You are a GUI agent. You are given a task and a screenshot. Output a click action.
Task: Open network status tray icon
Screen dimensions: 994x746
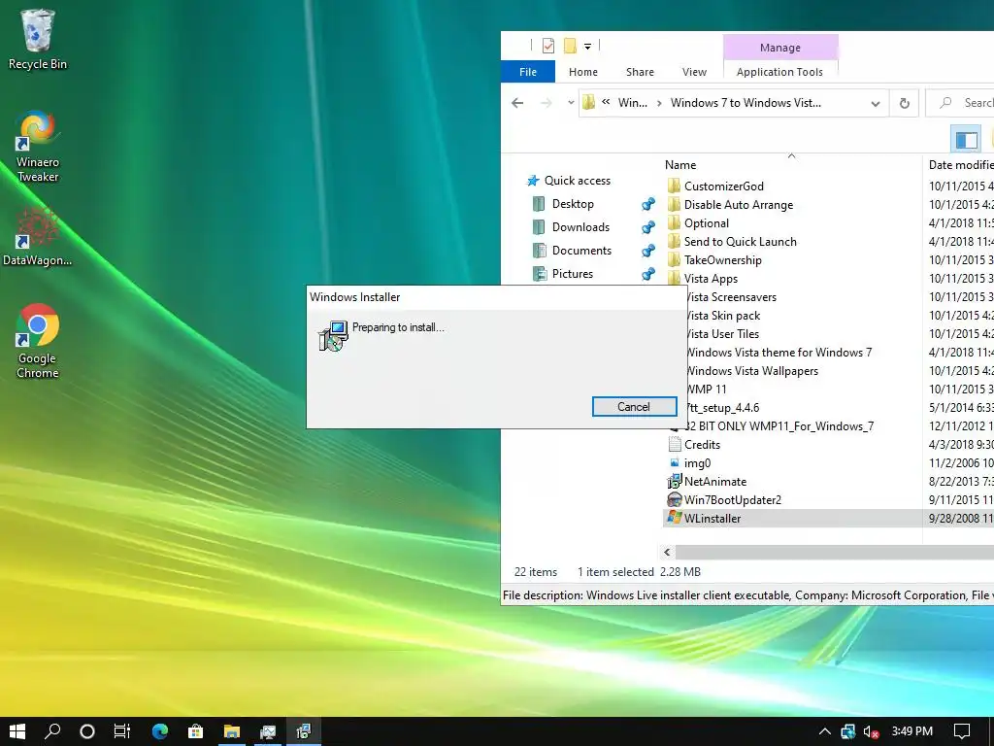tap(848, 731)
